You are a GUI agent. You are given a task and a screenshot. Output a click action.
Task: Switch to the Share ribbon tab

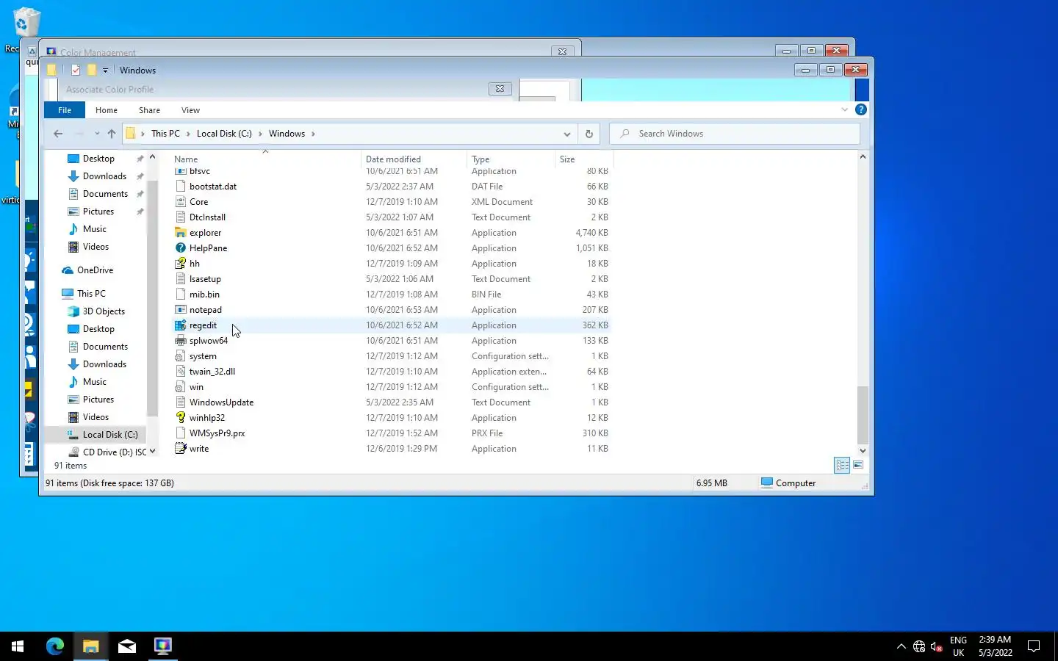click(149, 110)
